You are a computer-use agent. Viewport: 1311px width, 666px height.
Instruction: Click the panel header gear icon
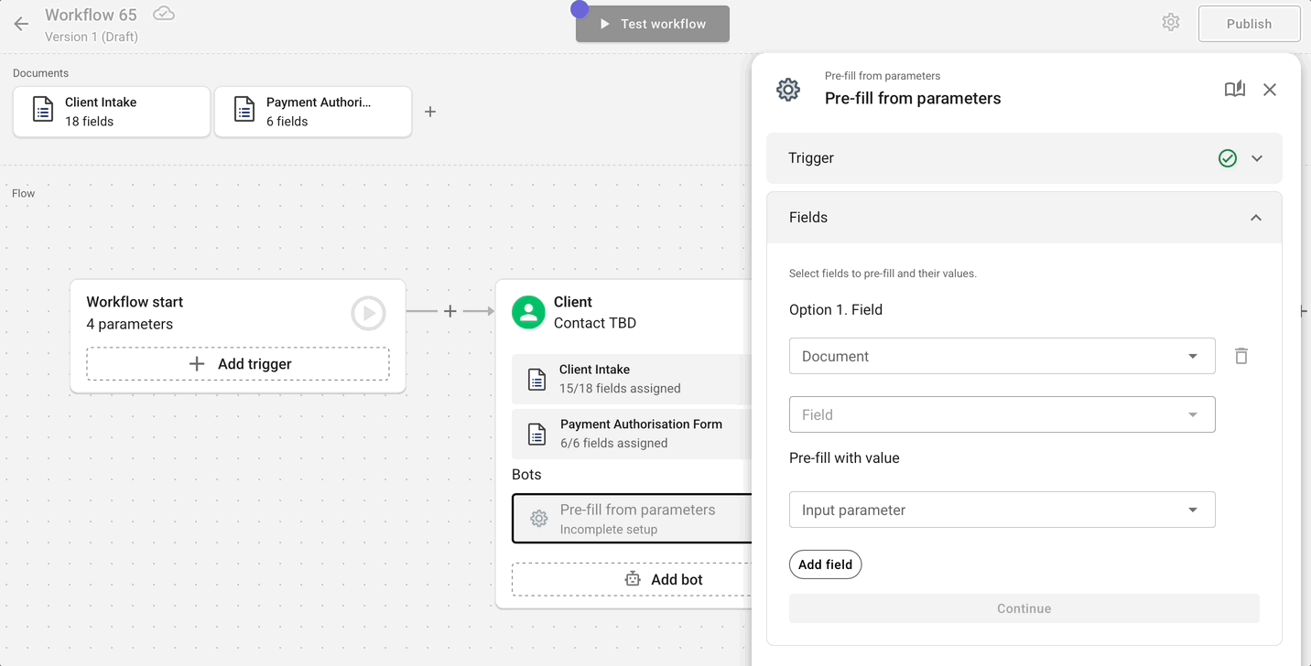[788, 90]
